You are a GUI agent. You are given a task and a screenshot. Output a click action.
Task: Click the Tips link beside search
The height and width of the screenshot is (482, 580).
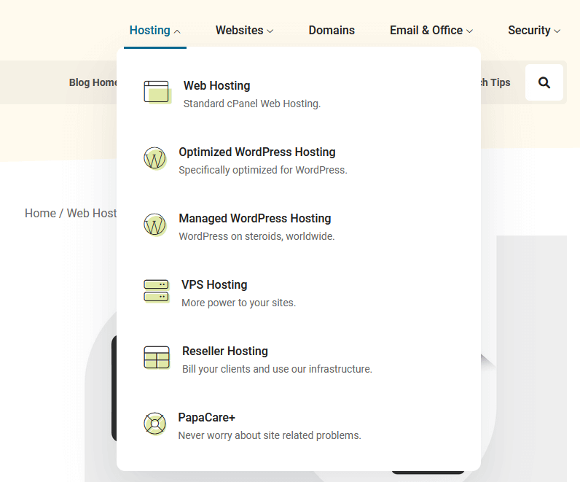pyautogui.click(x=495, y=82)
